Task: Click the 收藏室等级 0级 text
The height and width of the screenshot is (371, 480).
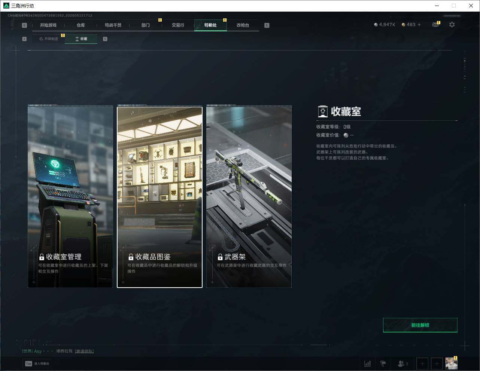Action: point(333,127)
